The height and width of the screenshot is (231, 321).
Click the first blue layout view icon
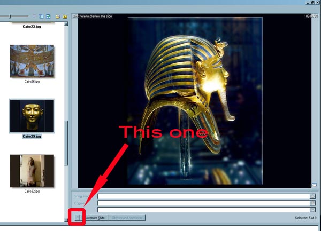coord(41,17)
